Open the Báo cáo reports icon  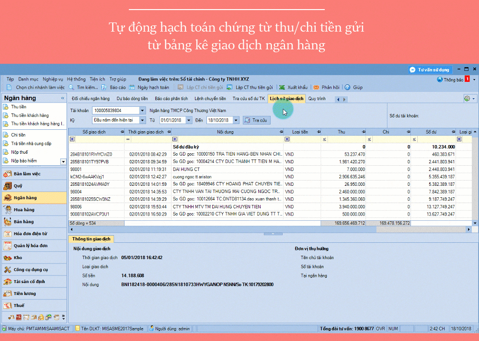103,87
